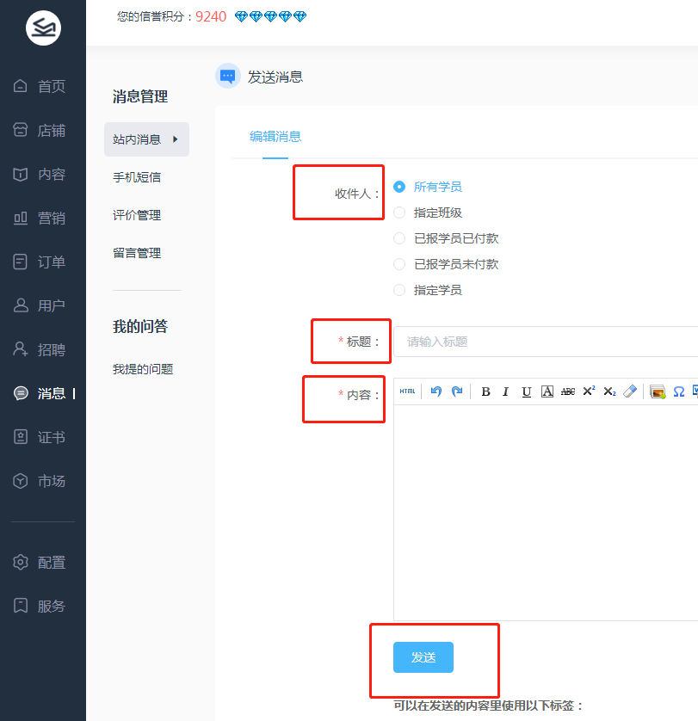
Task: Expand 站内消息 submenu arrow
Action: click(176, 139)
